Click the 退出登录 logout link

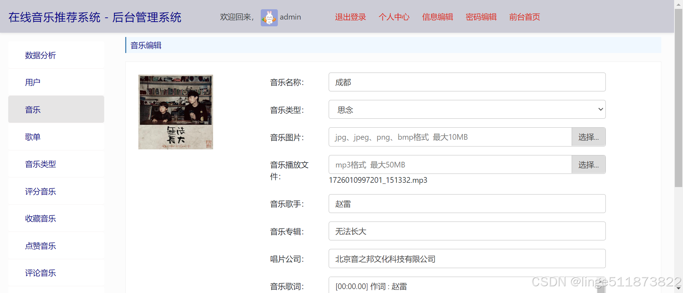pyautogui.click(x=350, y=17)
